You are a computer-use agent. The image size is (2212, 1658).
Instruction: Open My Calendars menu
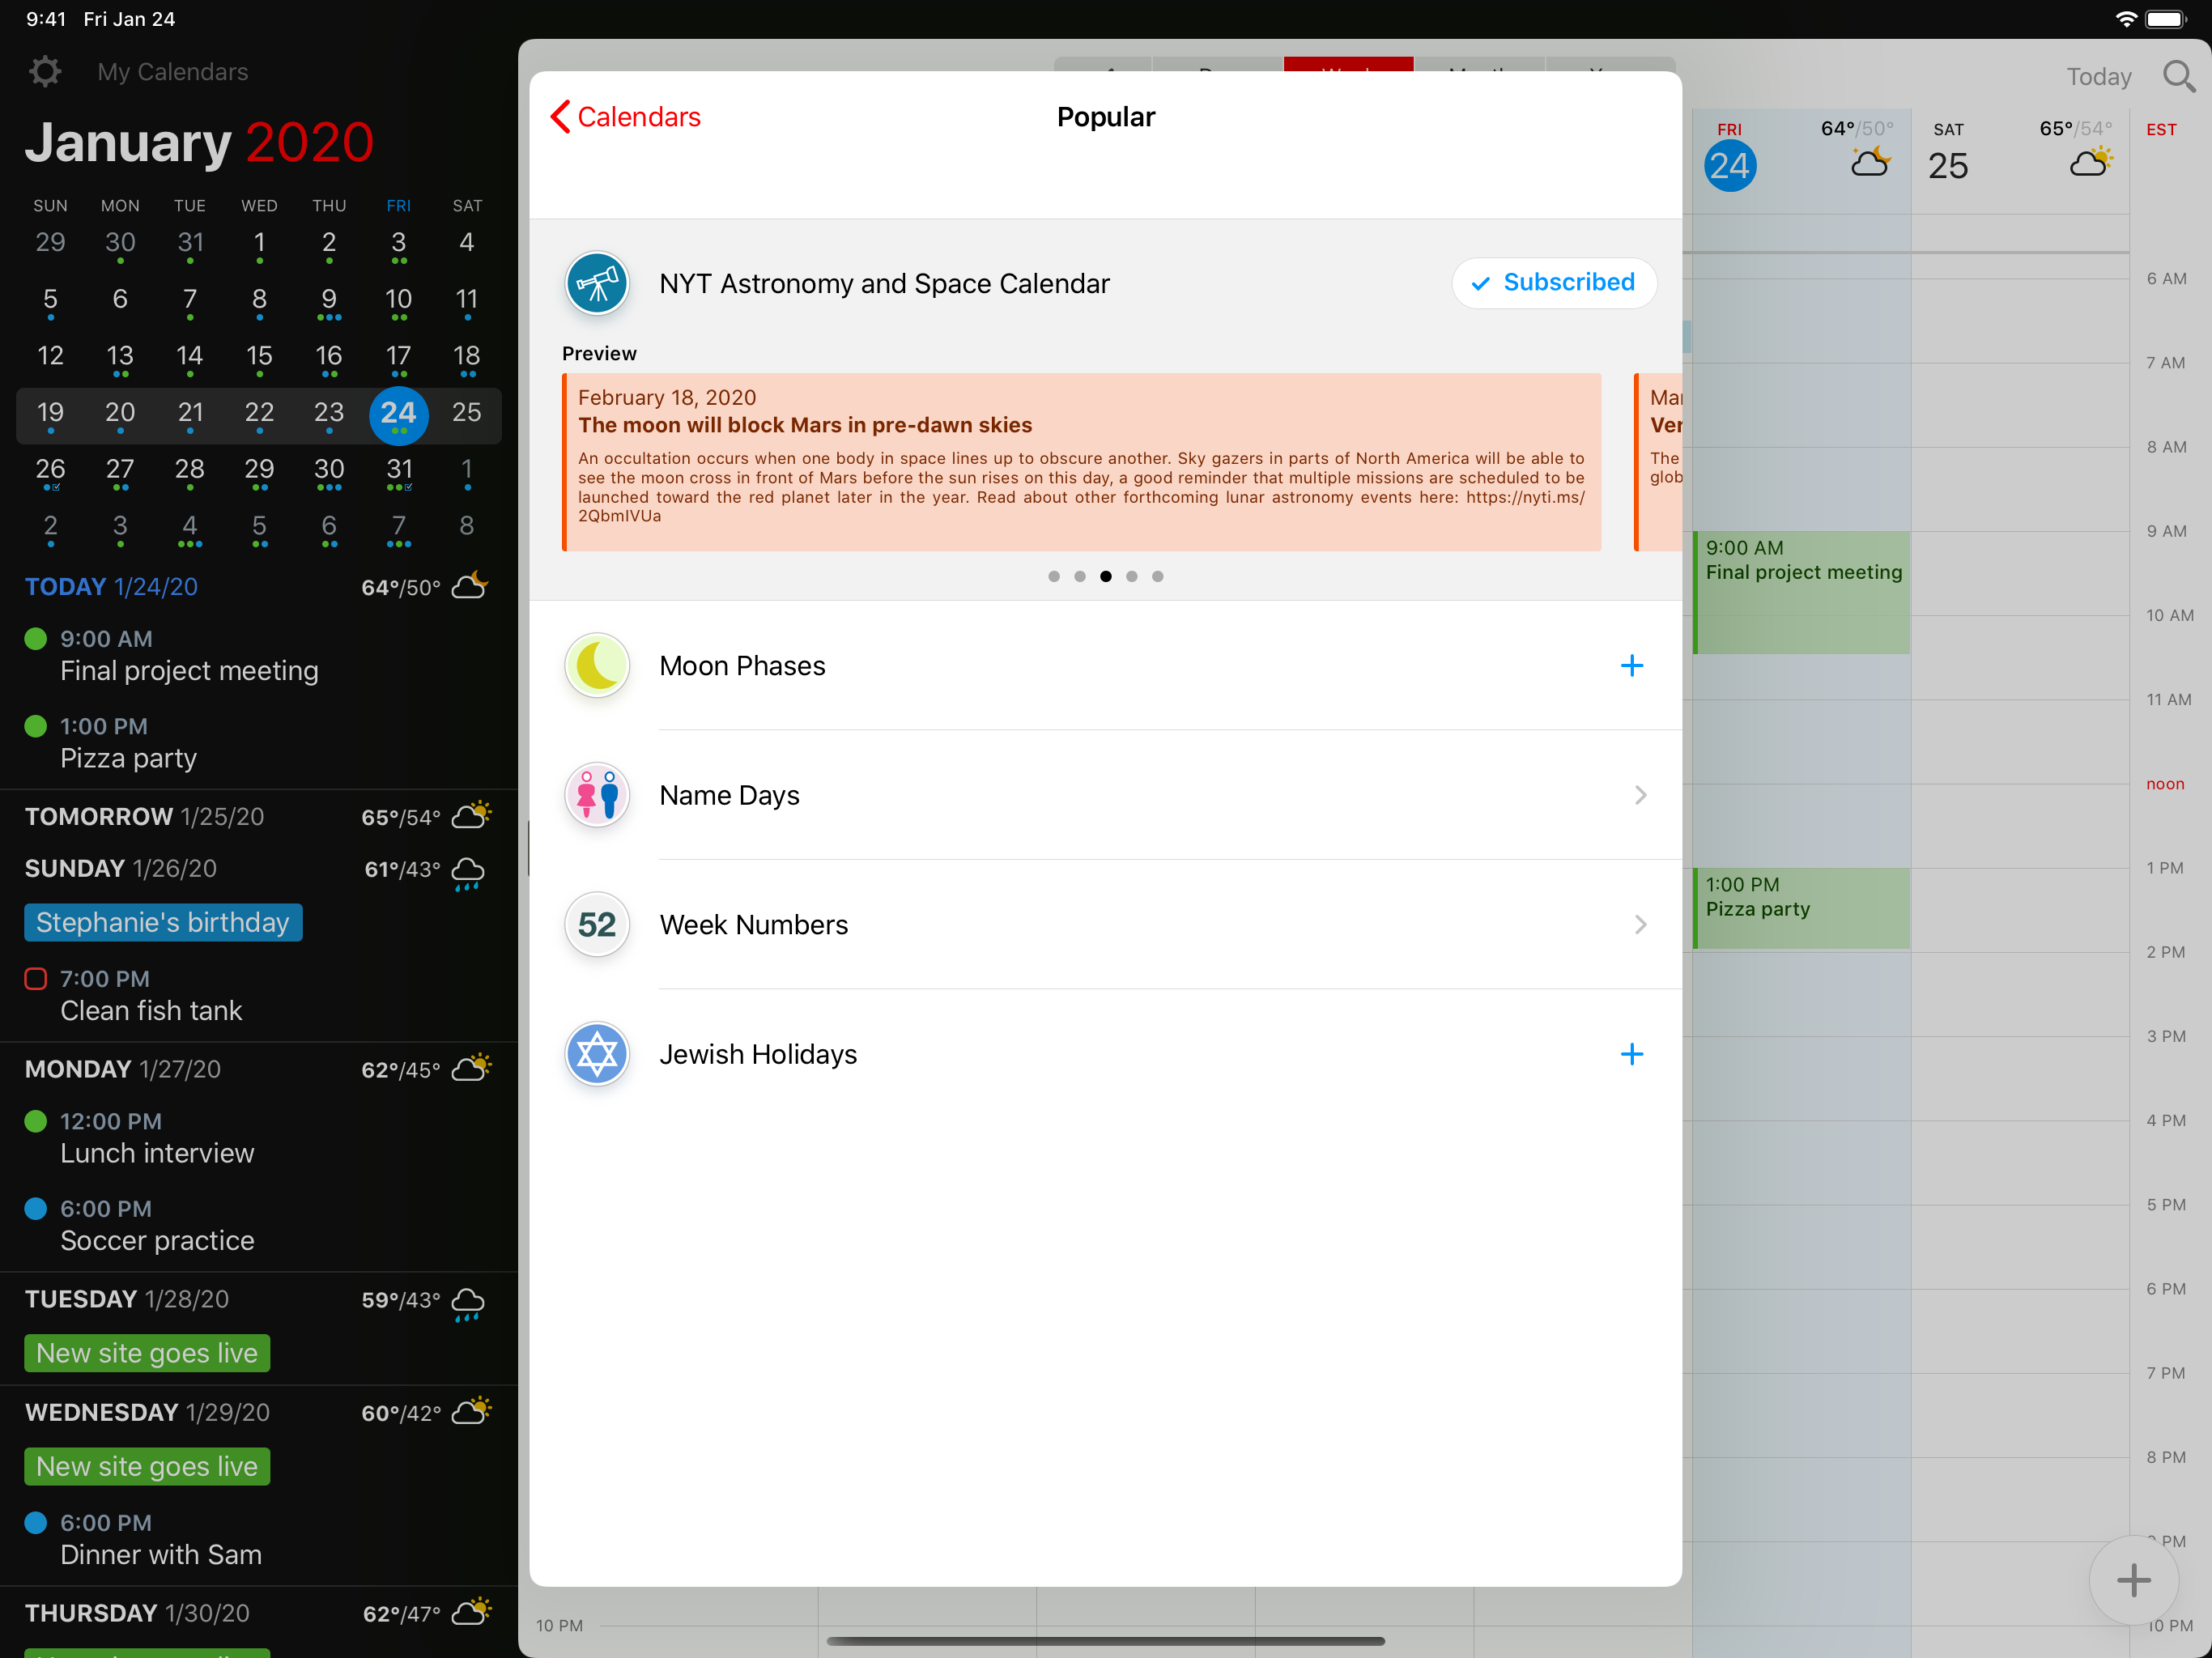[172, 72]
